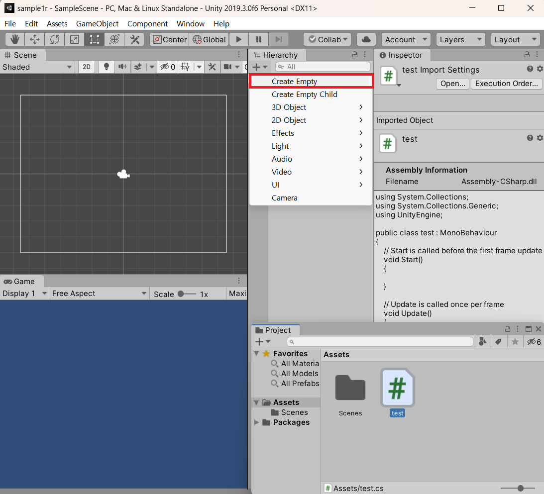Expand the Packages tree item
This screenshot has height=494, width=544.
pyautogui.click(x=256, y=422)
